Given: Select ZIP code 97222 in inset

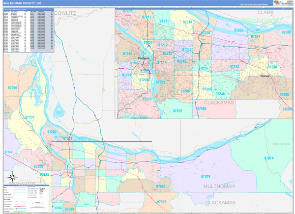Looking at the screenshot, I should pyautogui.click(x=177, y=111).
